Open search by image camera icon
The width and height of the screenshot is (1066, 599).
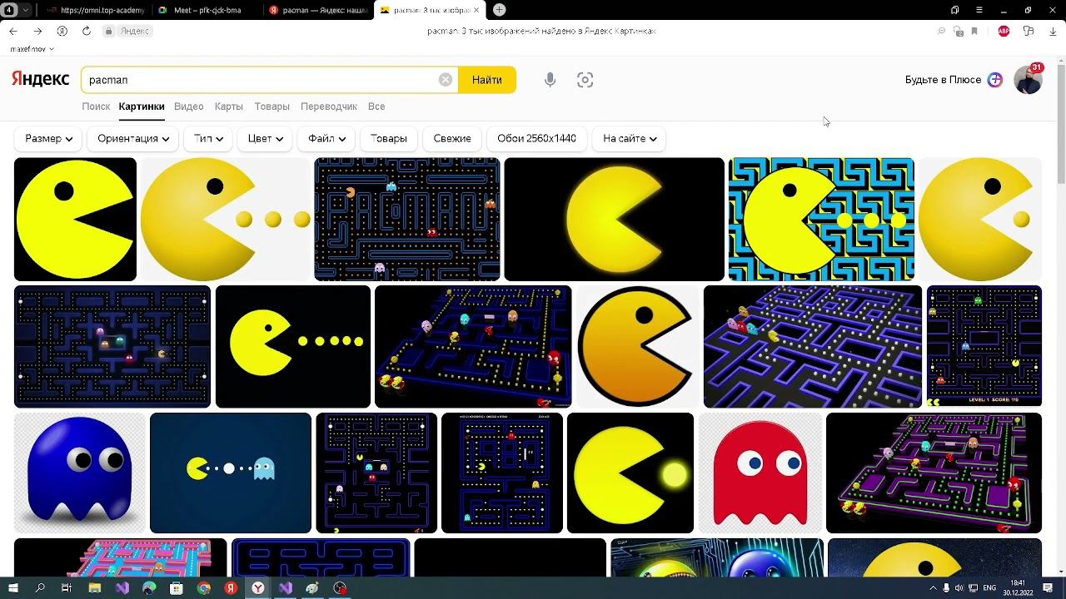click(x=585, y=80)
